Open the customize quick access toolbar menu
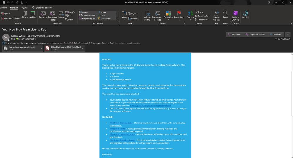 coord(26,3)
